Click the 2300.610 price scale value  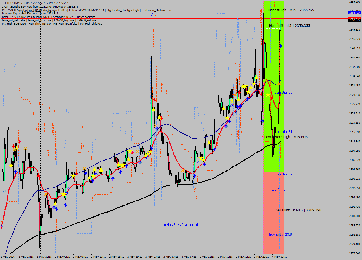click(x=354, y=179)
